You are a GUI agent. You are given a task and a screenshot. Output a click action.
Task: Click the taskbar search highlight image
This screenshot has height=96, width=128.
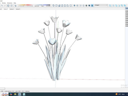pos(5,94)
